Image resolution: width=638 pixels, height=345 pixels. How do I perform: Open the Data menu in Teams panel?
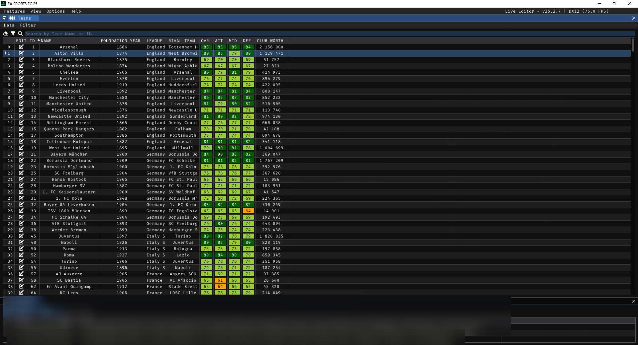[x=9, y=25]
